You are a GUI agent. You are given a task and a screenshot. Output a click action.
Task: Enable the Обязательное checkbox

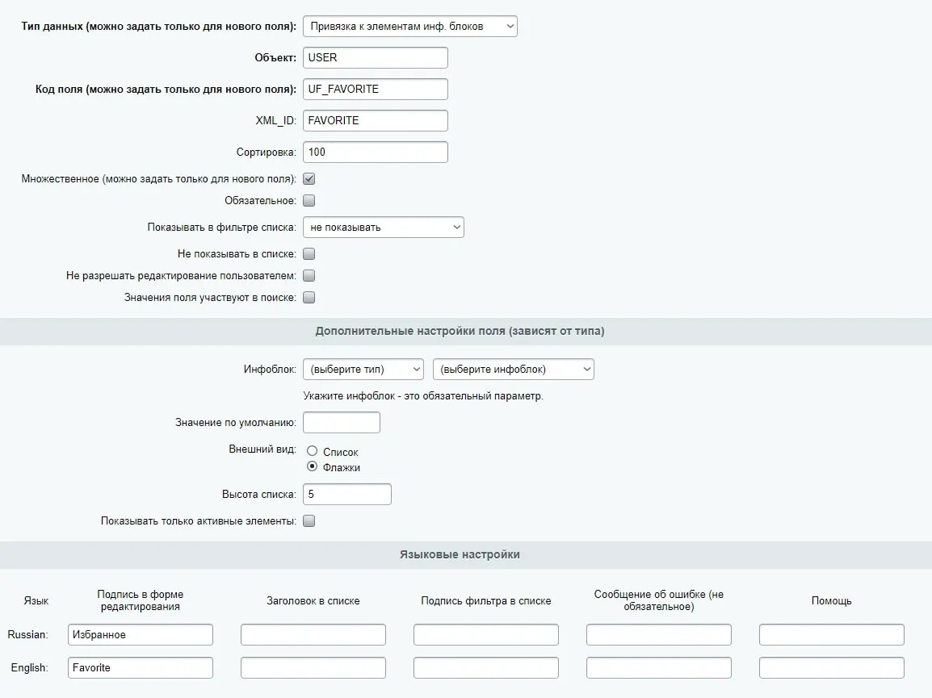pyautogui.click(x=309, y=201)
